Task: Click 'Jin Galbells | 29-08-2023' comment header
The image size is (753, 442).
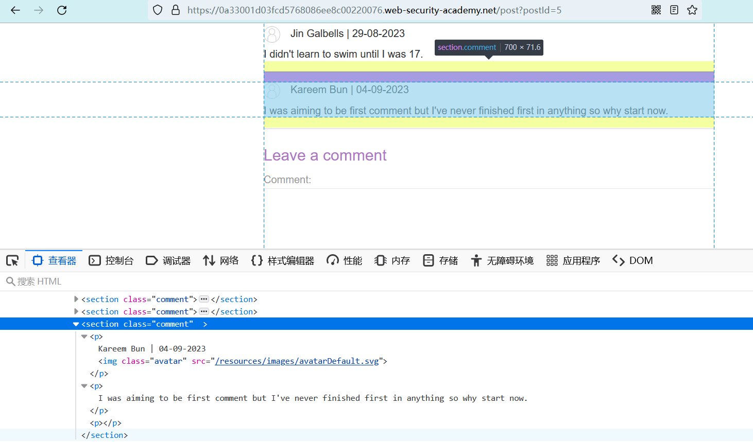Action: point(348,33)
